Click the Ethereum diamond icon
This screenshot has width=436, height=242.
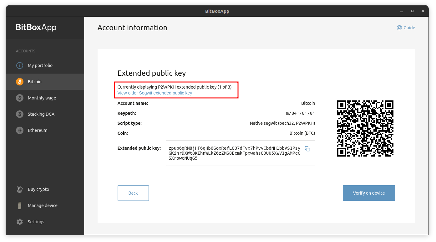coord(20,130)
